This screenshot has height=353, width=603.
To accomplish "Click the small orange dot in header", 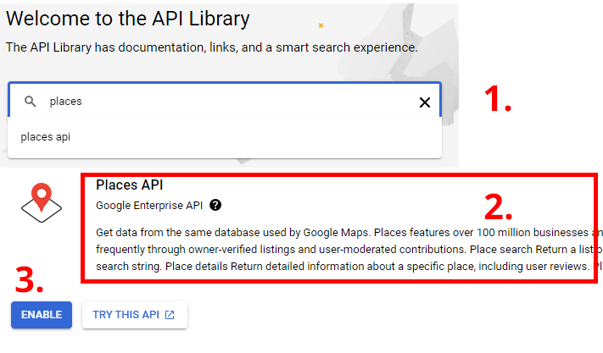I will (x=321, y=26).
